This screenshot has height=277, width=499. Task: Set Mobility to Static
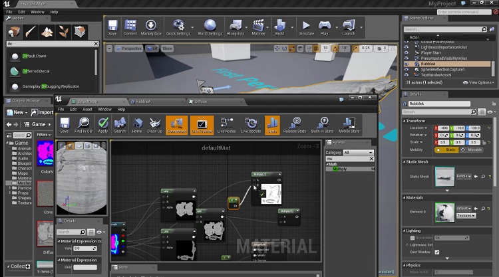[x=446, y=149]
